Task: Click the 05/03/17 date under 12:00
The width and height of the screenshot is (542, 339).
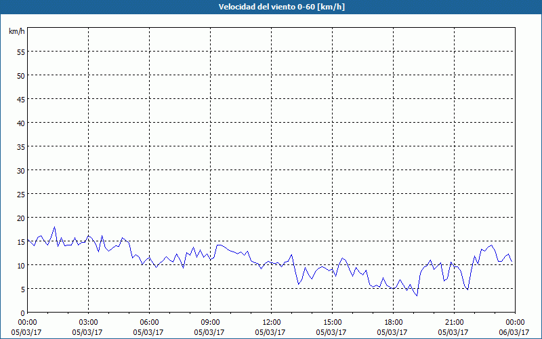Action: 270,332
